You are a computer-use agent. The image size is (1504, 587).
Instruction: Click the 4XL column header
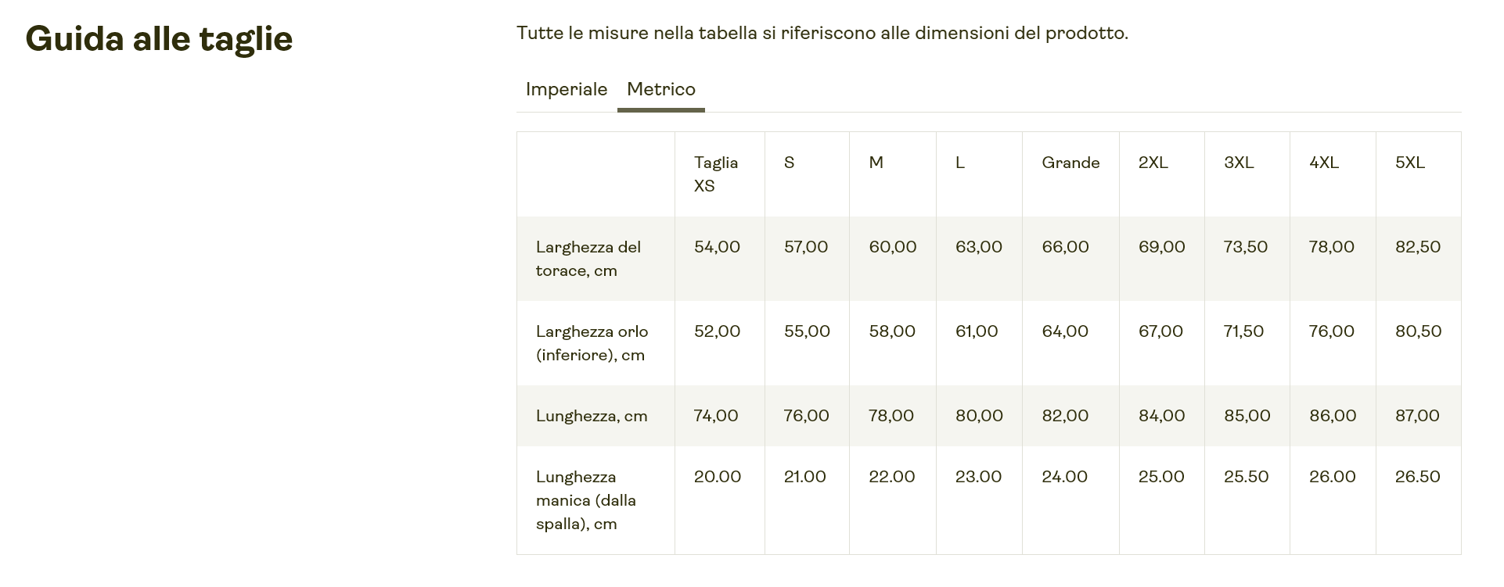pos(1323,163)
